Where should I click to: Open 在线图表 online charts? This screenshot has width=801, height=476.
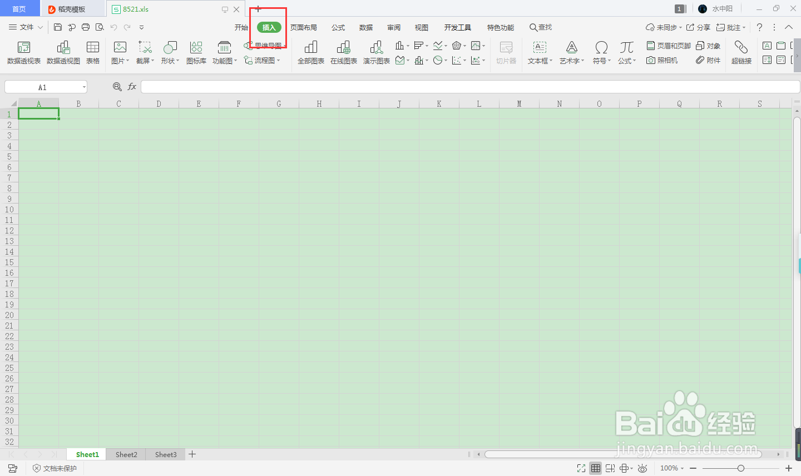[x=344, y=53]
